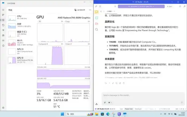Open Details page in Task Manager sidebar
Viewport: 187px width, 117px height.
(3, 40)
